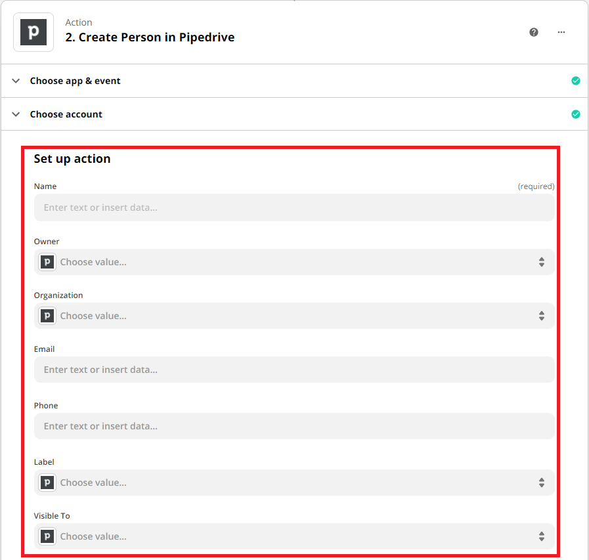Click the green checkmark for Choose account

[575, 114]
